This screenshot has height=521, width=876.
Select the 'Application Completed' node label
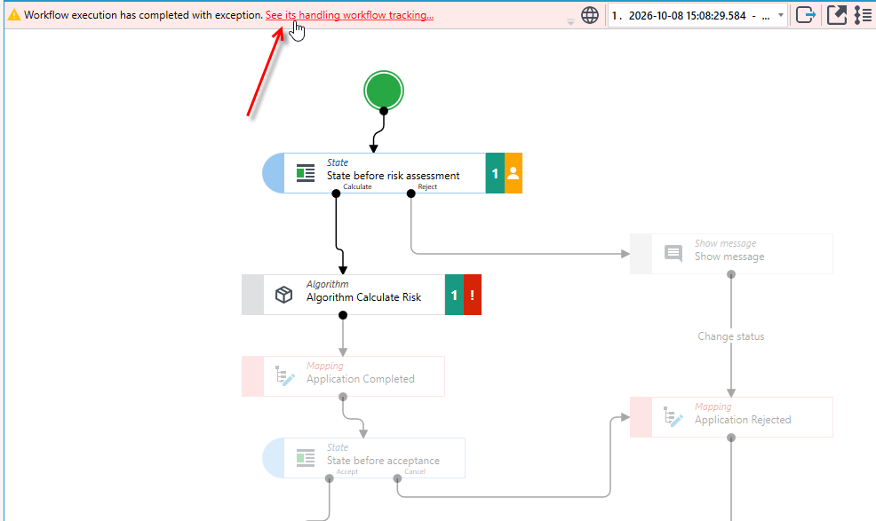pyautogui.click(x=361, y=379)
